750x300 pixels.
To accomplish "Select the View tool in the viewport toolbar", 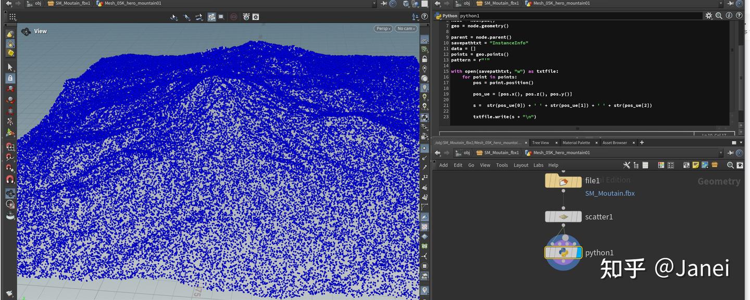I will point(174,17).
